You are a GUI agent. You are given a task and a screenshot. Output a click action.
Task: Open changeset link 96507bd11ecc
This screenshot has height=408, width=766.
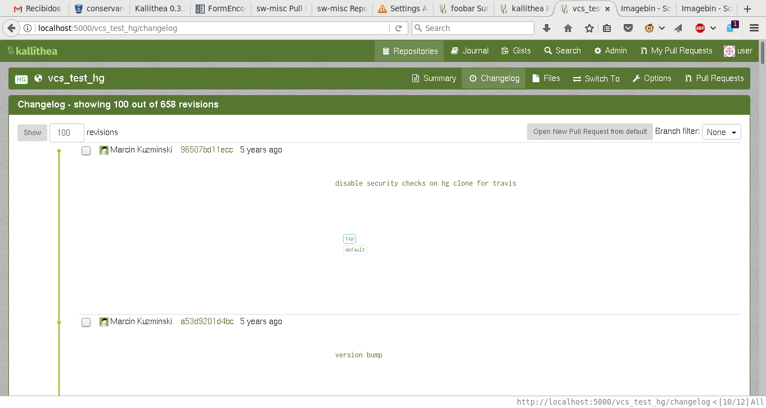pyautogui.click(x=206, y=150)
